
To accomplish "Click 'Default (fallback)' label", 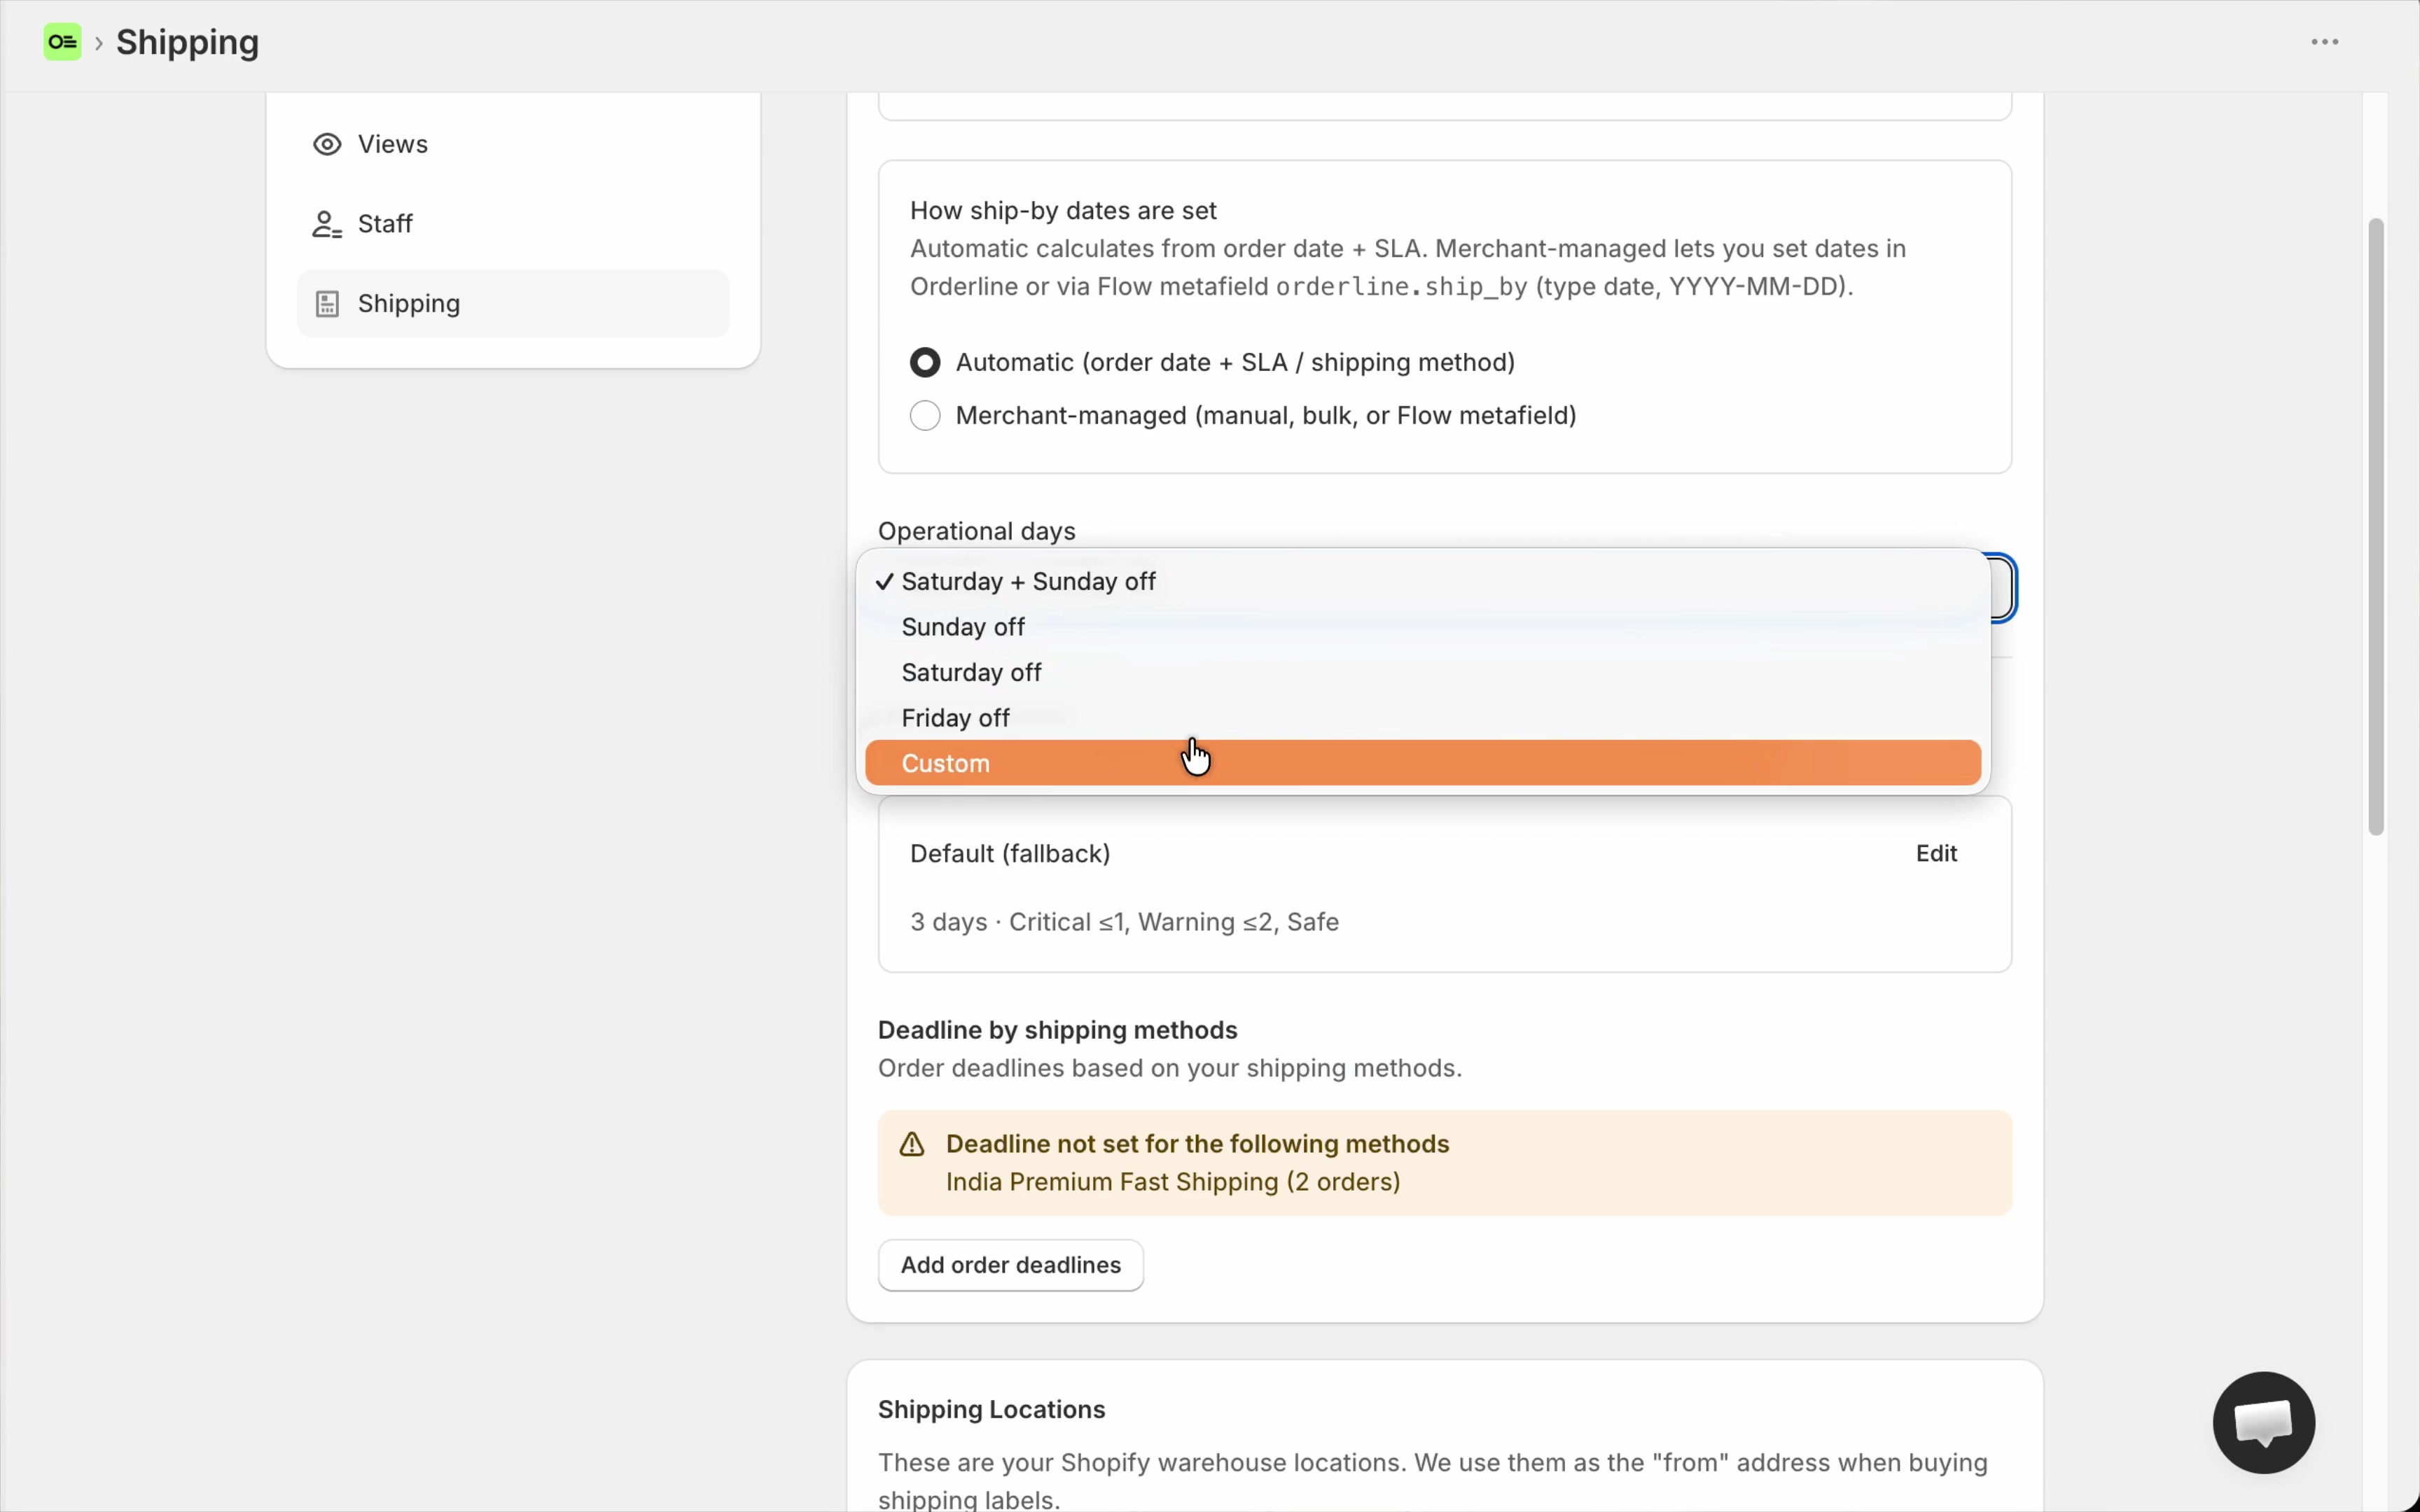I will tap(1009, 853).
